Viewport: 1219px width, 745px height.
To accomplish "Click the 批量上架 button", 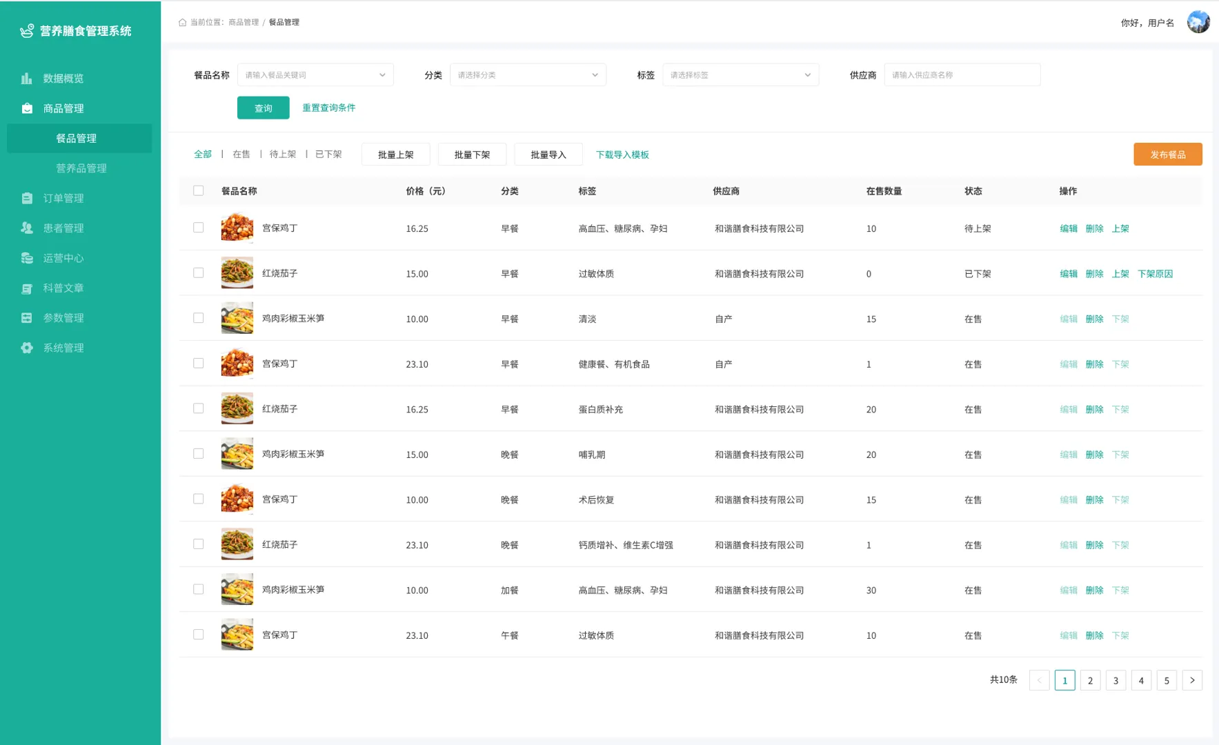I will (x=396, y=155).
